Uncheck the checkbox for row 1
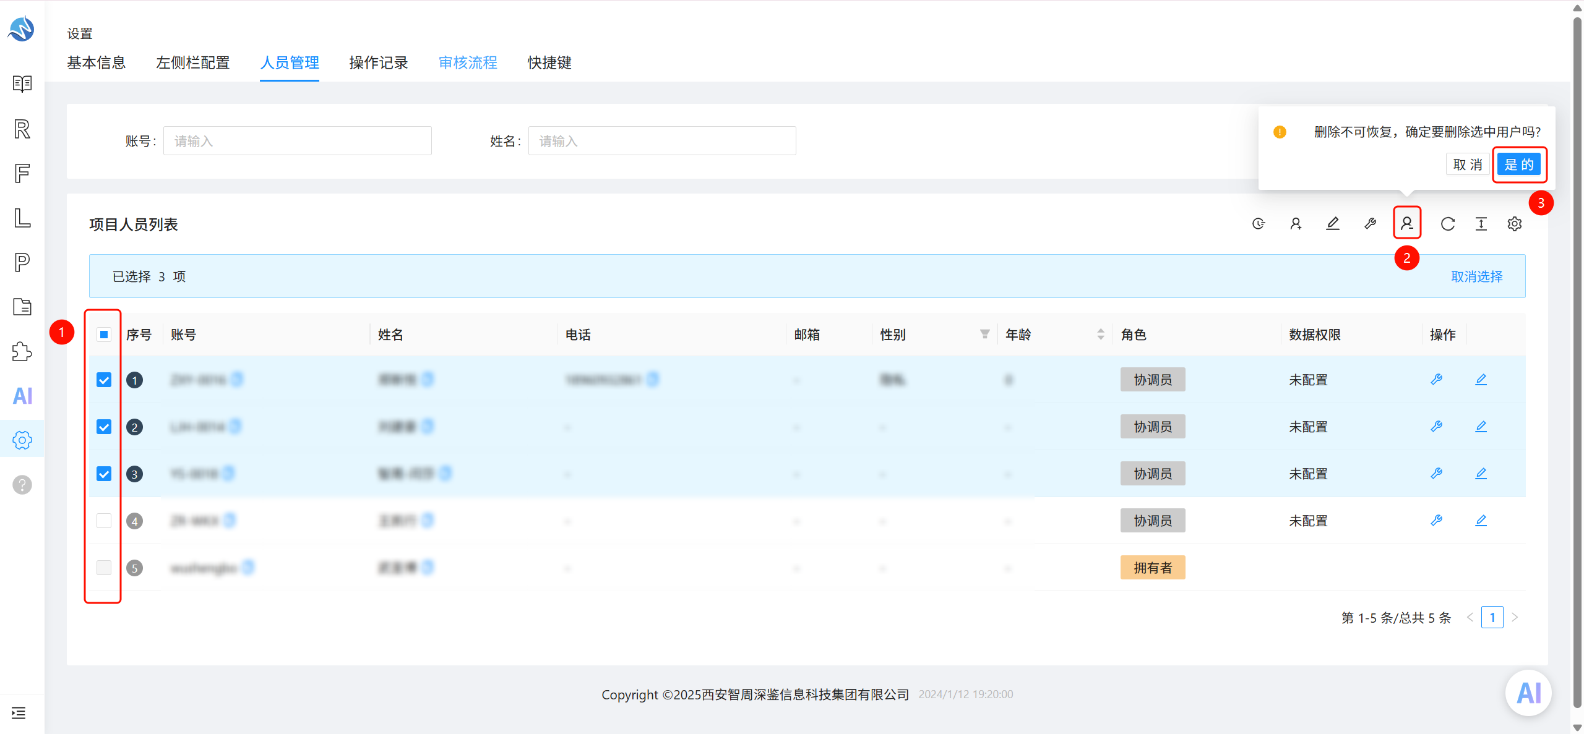The height and width of the screenshot is (734, 1584). [x=104, y=380]
